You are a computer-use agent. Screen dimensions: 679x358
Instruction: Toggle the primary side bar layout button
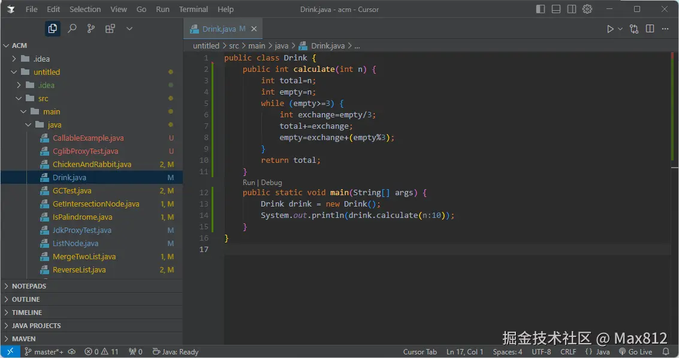pos(541,9)
